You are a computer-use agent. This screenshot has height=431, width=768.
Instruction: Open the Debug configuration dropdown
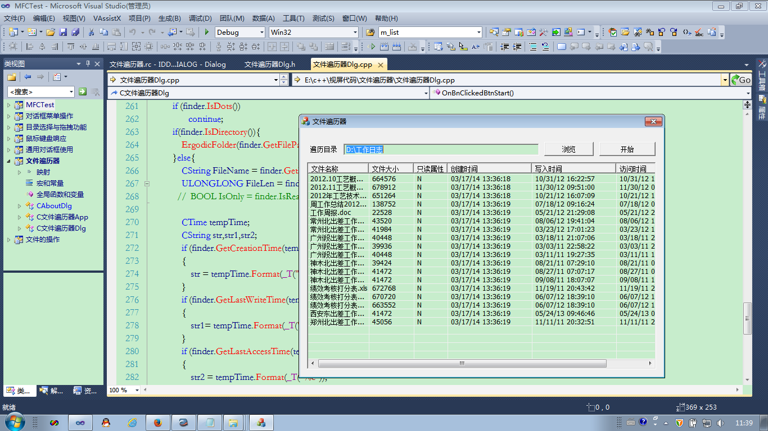(x=261, y=33)
